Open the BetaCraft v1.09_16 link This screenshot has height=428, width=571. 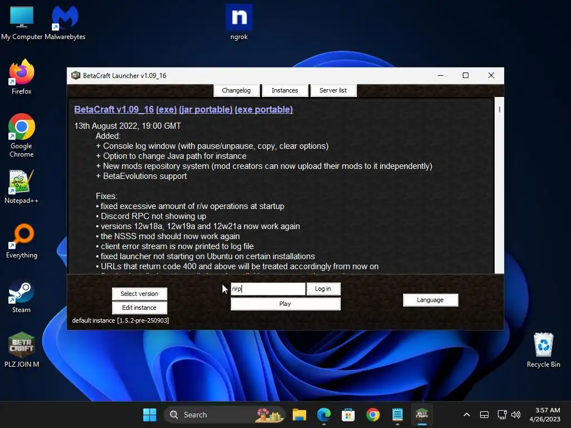click(x=114, y=109)
